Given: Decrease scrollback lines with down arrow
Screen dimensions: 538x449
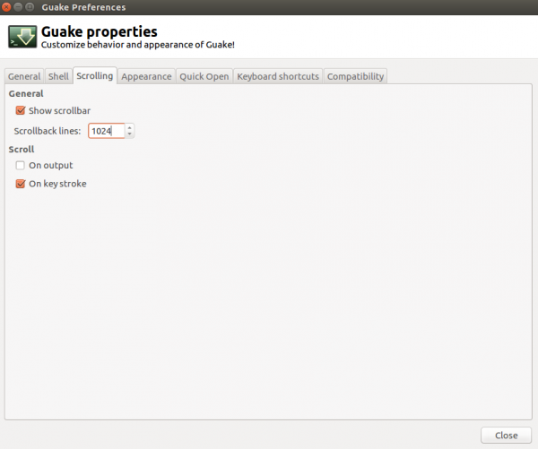Looking at the screenshot, I should (x=130, y=134).
